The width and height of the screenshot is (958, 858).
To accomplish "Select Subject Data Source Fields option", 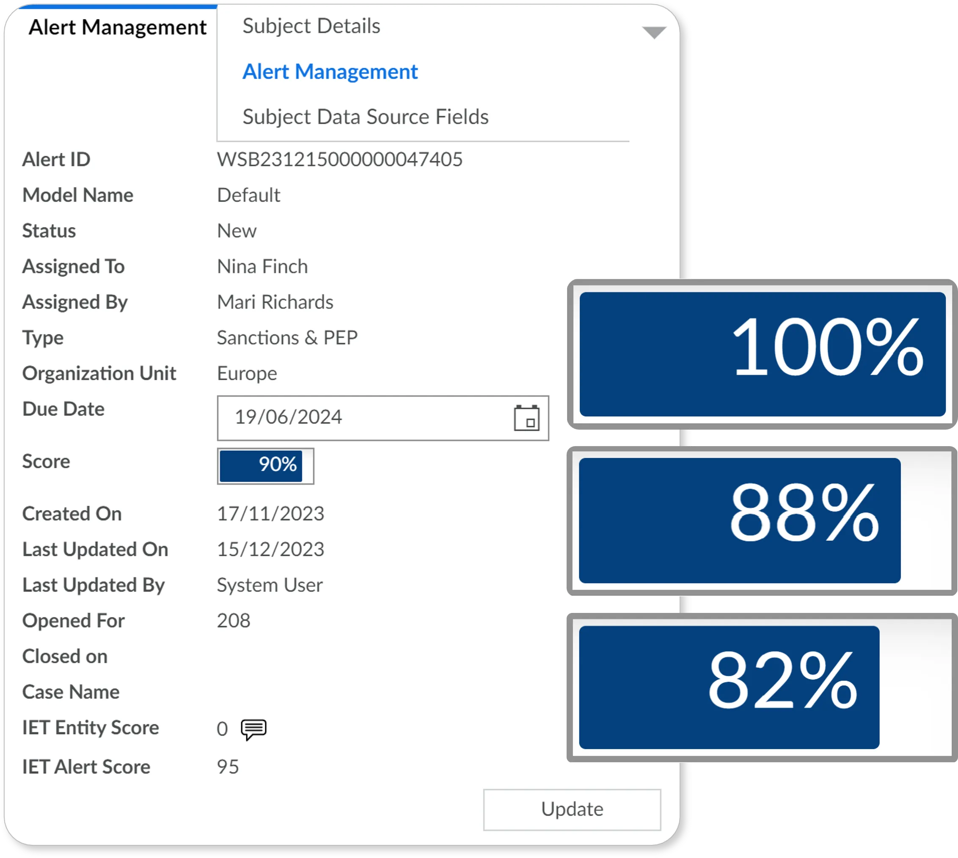I will click(365, 117).
